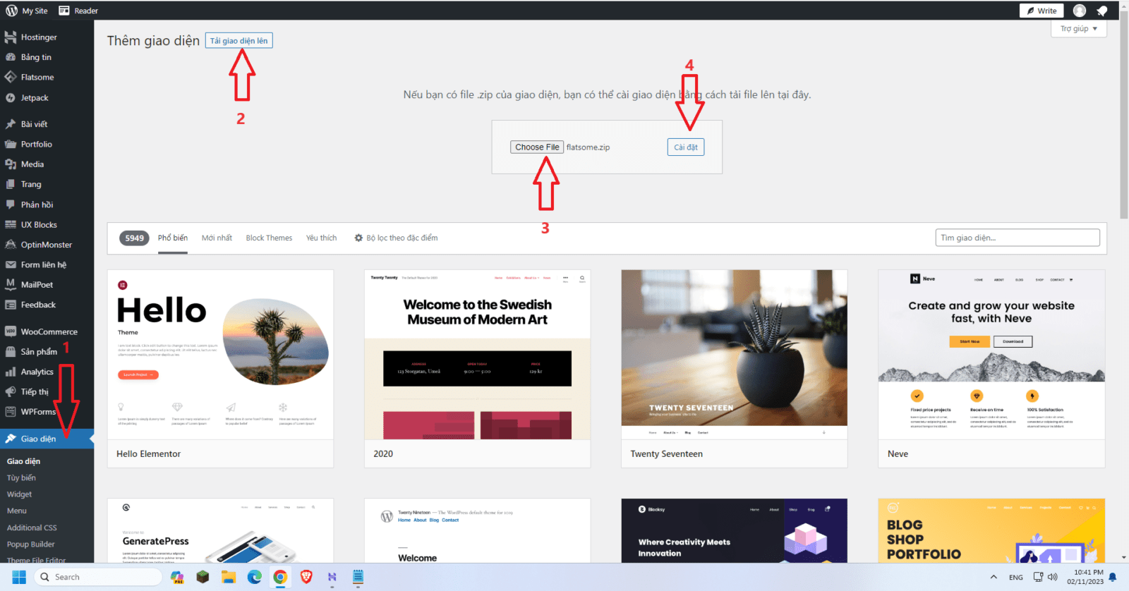The width and height of the screenshot is (1129, 591).
Task: Show hidden icons chevron in system tray
Action: coord(994,577)
